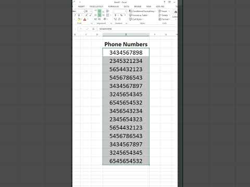
Task: Open the number format dropdown
Action: coord(126,11)
